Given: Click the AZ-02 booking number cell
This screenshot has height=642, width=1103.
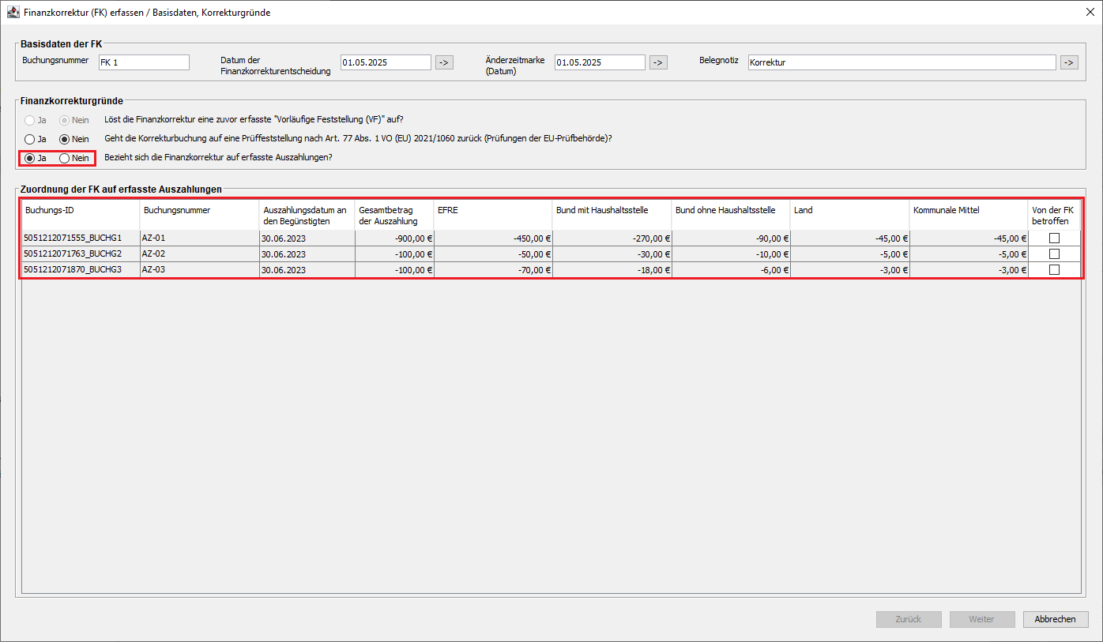Looking at the screenshot, I should pyautogui.click(x=200, y=254).
